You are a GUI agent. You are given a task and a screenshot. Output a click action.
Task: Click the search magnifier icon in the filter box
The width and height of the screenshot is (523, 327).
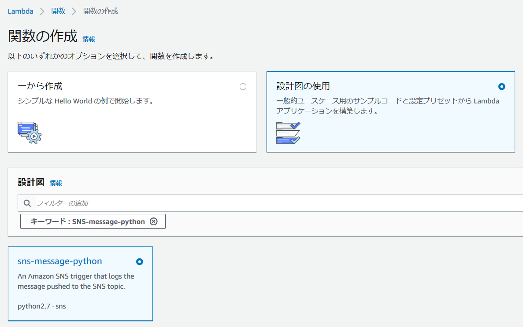(x=27, y=203)
